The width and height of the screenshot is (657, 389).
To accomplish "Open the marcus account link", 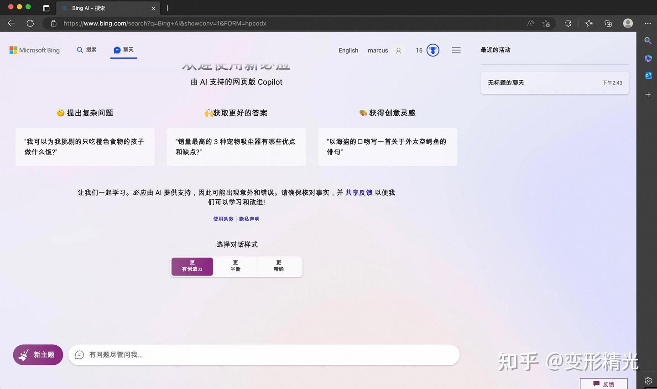I will pyautogui.click(x=378, y=50).
